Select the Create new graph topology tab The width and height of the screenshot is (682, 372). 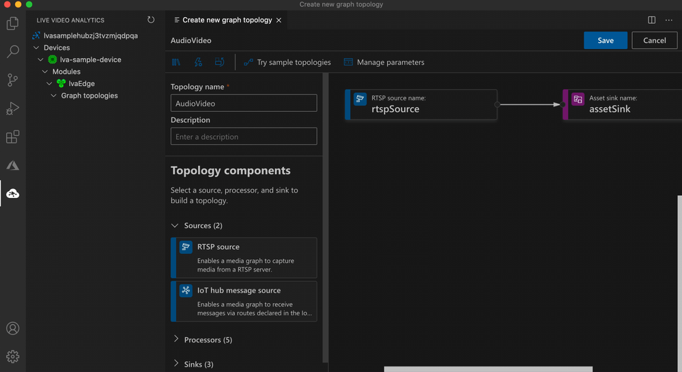point(227,20)
